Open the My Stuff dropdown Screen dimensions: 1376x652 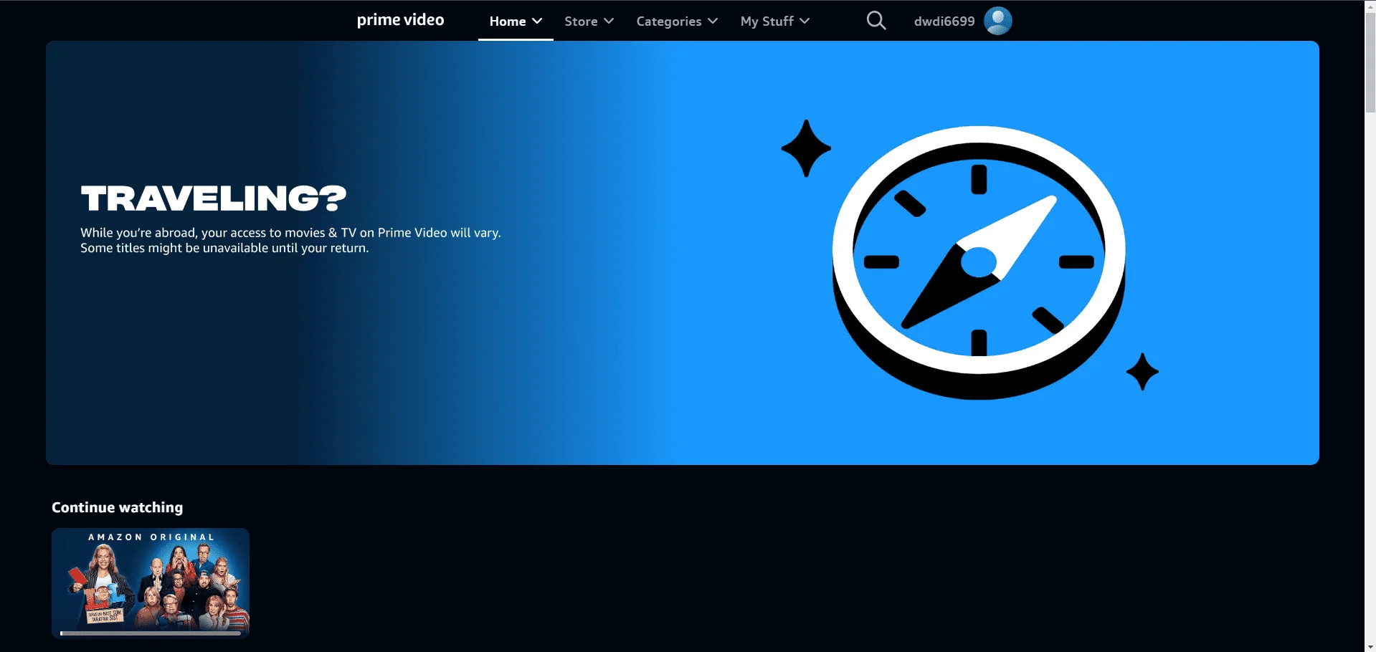(x=775, y=21)
